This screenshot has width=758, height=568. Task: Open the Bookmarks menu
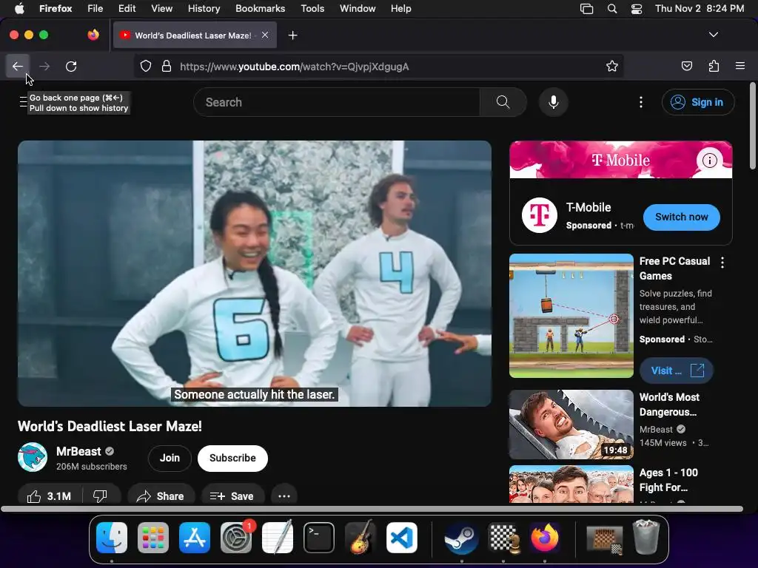(x=260, y=8)
